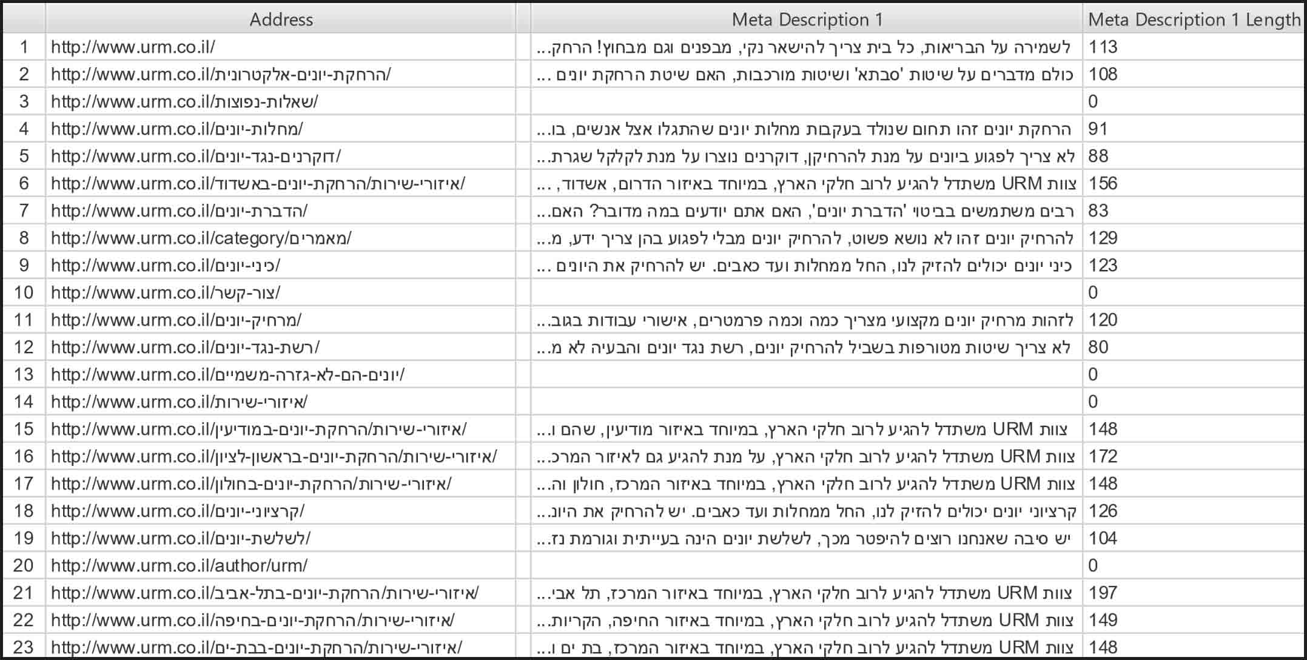1307x660 pixels.
Task: Click the Meta Description 1 Length column header
Action: click(x=1194, y=19)
